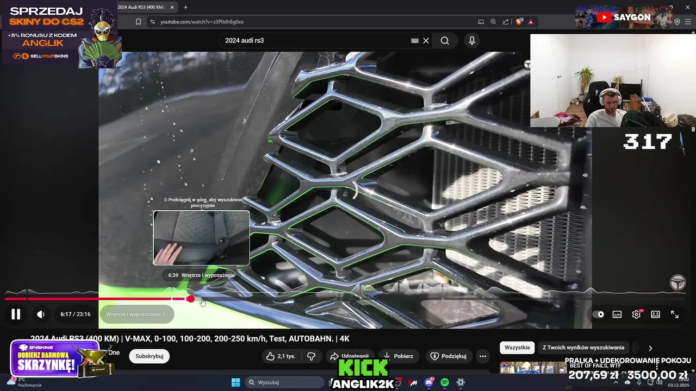Open the weather widget 3°C Pochmurnie
Screen dimensions: 696x391
click(x=23, y=382)
